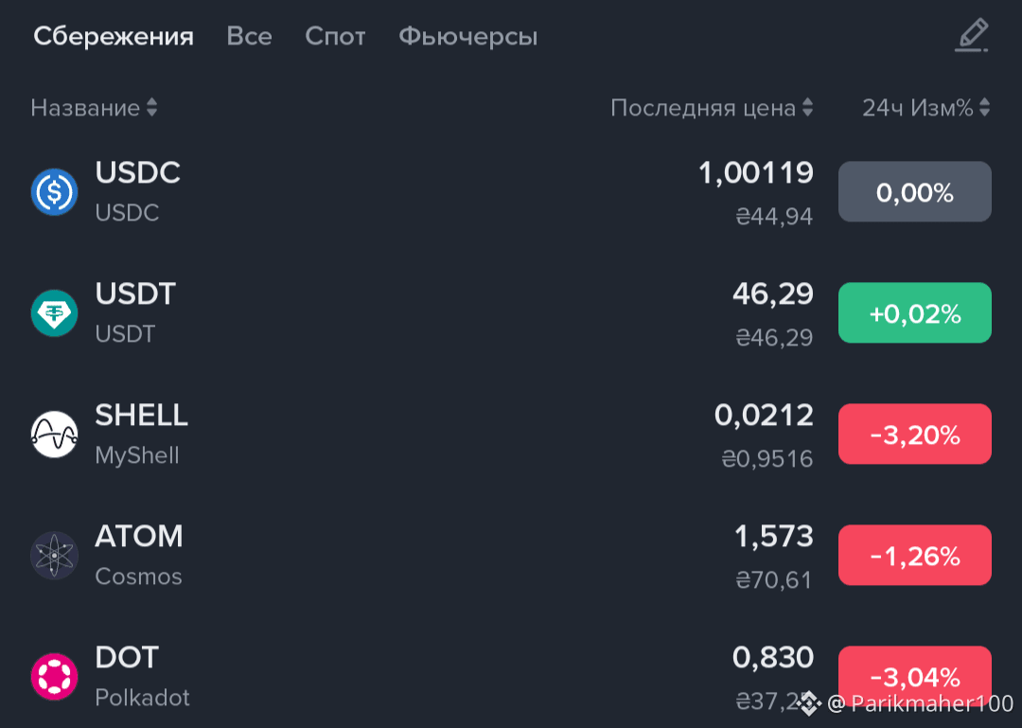Open ATOM price 1,573 row

[x=511, y=556]
